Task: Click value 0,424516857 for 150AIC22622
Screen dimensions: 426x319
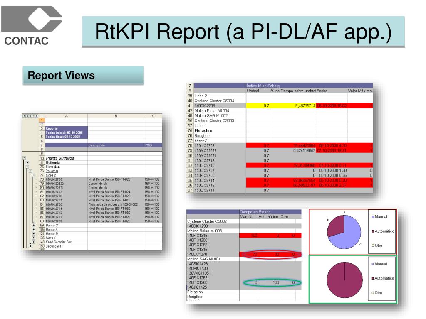Action: click(x=304, y=150)
